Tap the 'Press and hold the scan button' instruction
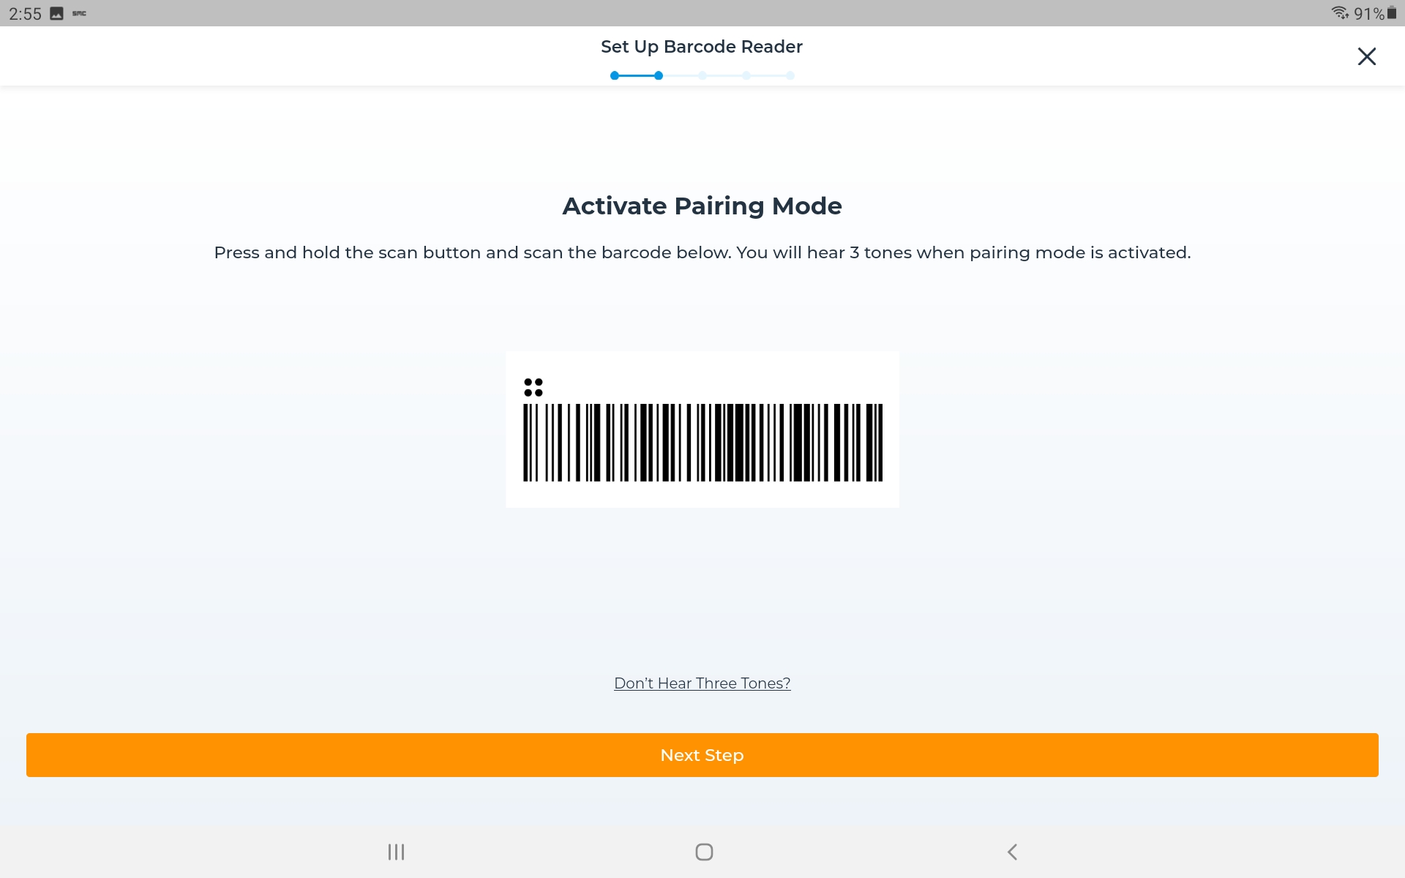The width and height of the screenshot is (1405, 878). pos(702,252)
